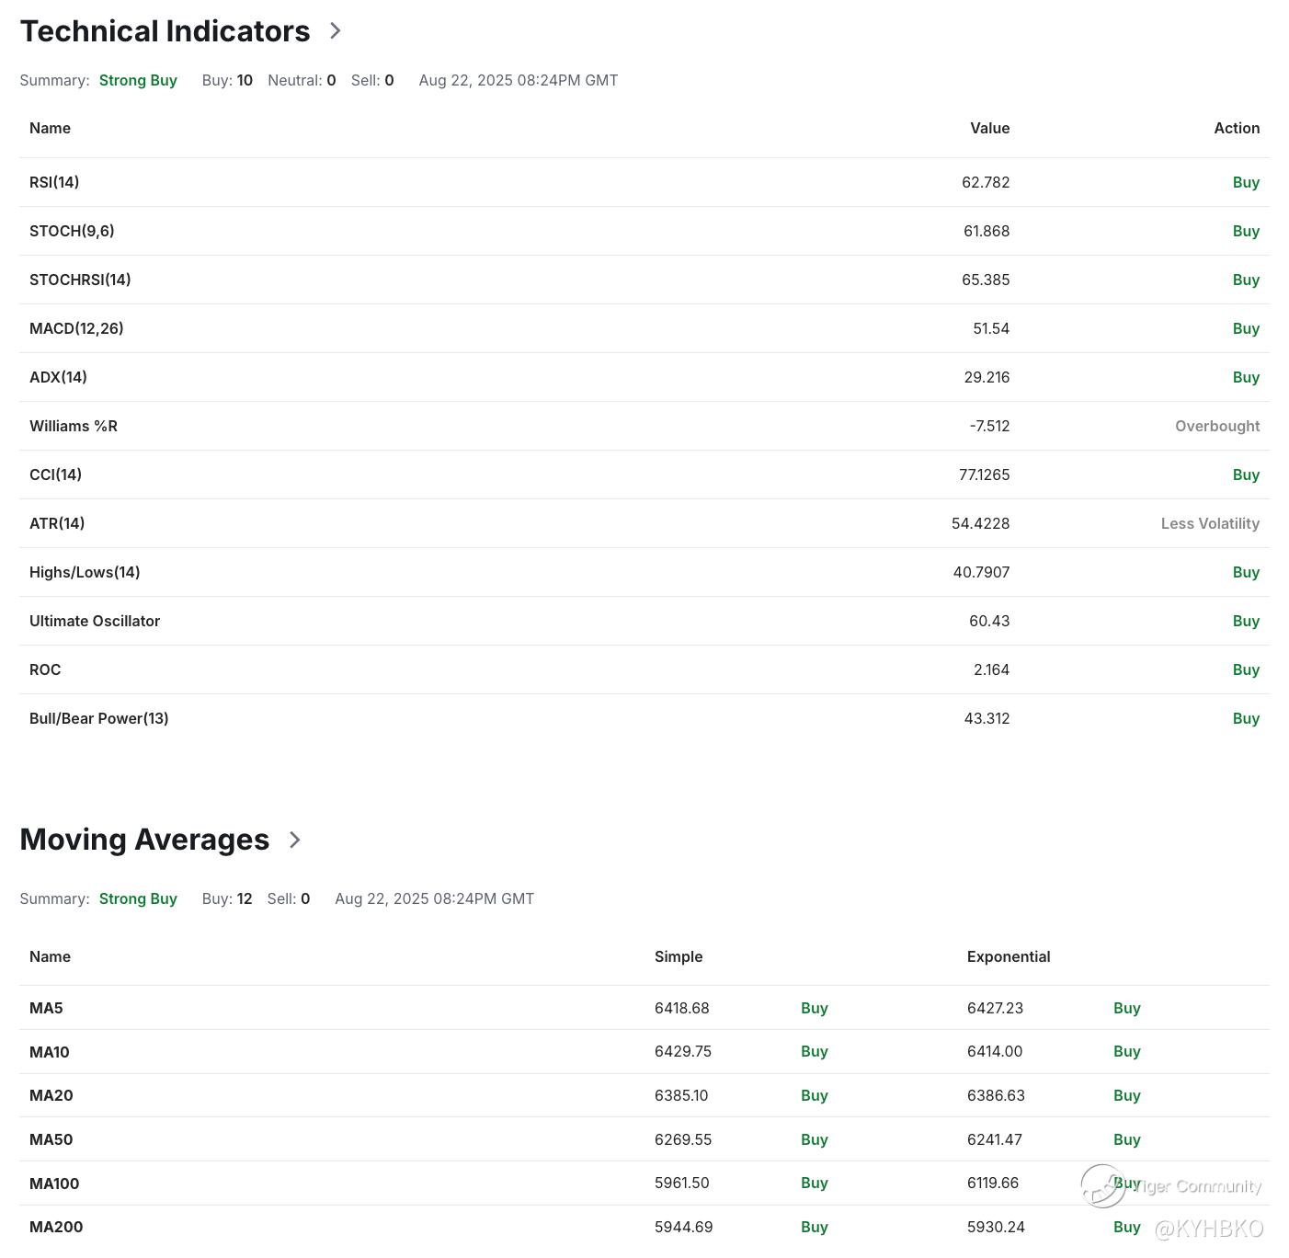Click the Simple column header
The height and width of the screenshot is (1258, 1289).
(679, 956)
